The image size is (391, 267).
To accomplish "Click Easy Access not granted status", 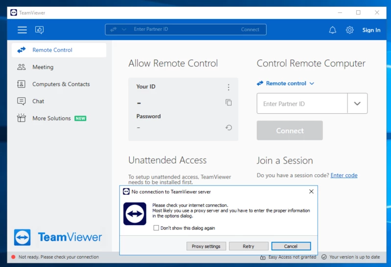I will 292,257.
